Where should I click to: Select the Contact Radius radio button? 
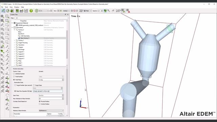(40, 104)
